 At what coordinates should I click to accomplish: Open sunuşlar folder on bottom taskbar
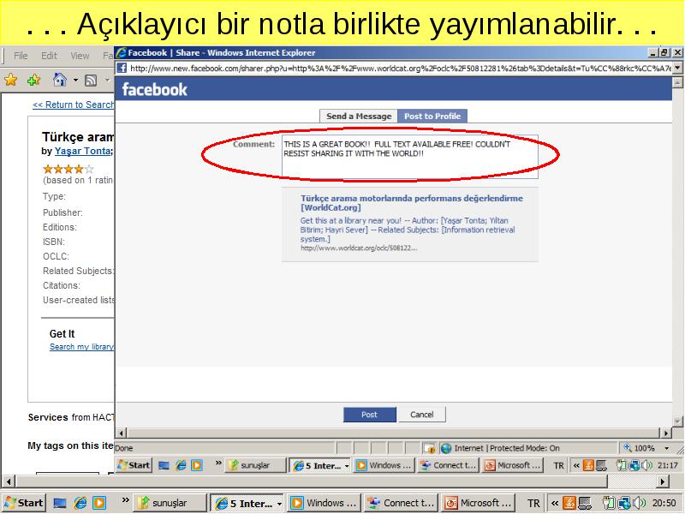[170, 503]
